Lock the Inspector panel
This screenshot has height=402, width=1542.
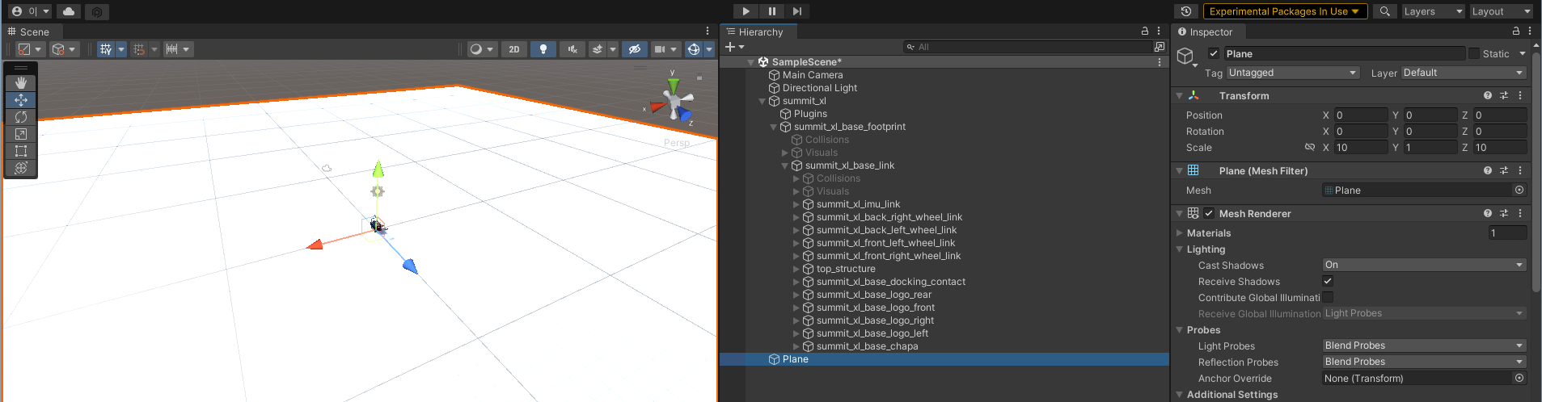[1516, 31]
